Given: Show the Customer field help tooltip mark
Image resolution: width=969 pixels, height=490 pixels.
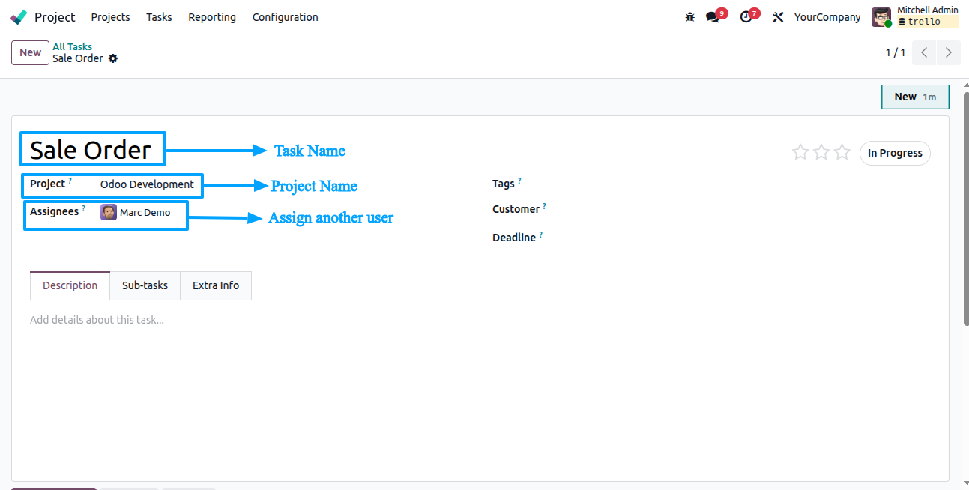Looking at the screenshot, I should (x=544, y=206).
